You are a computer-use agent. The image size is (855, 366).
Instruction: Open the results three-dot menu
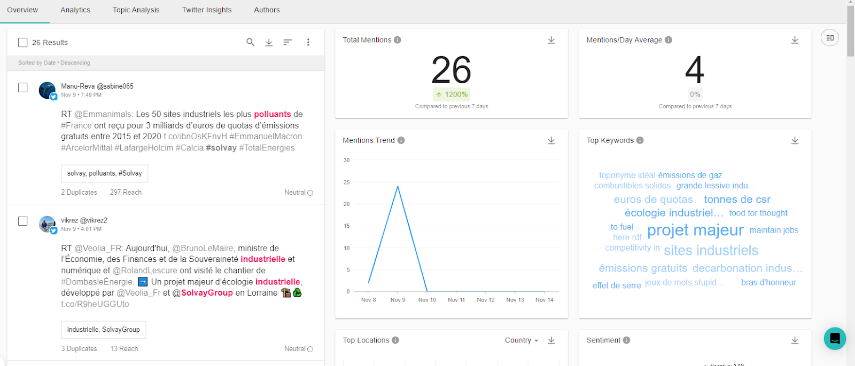click(308, 42)
